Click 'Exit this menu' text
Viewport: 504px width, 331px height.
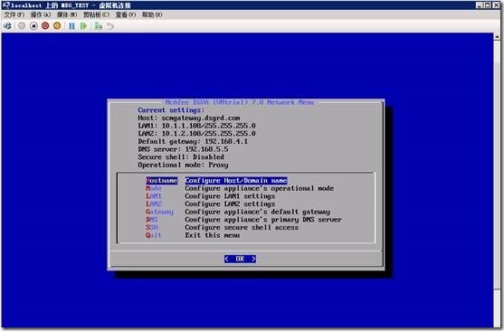coord(213,235)
